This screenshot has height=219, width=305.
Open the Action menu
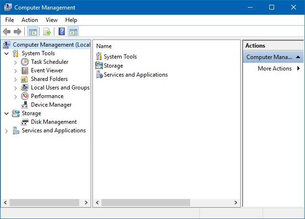click(x=30, y=20)
